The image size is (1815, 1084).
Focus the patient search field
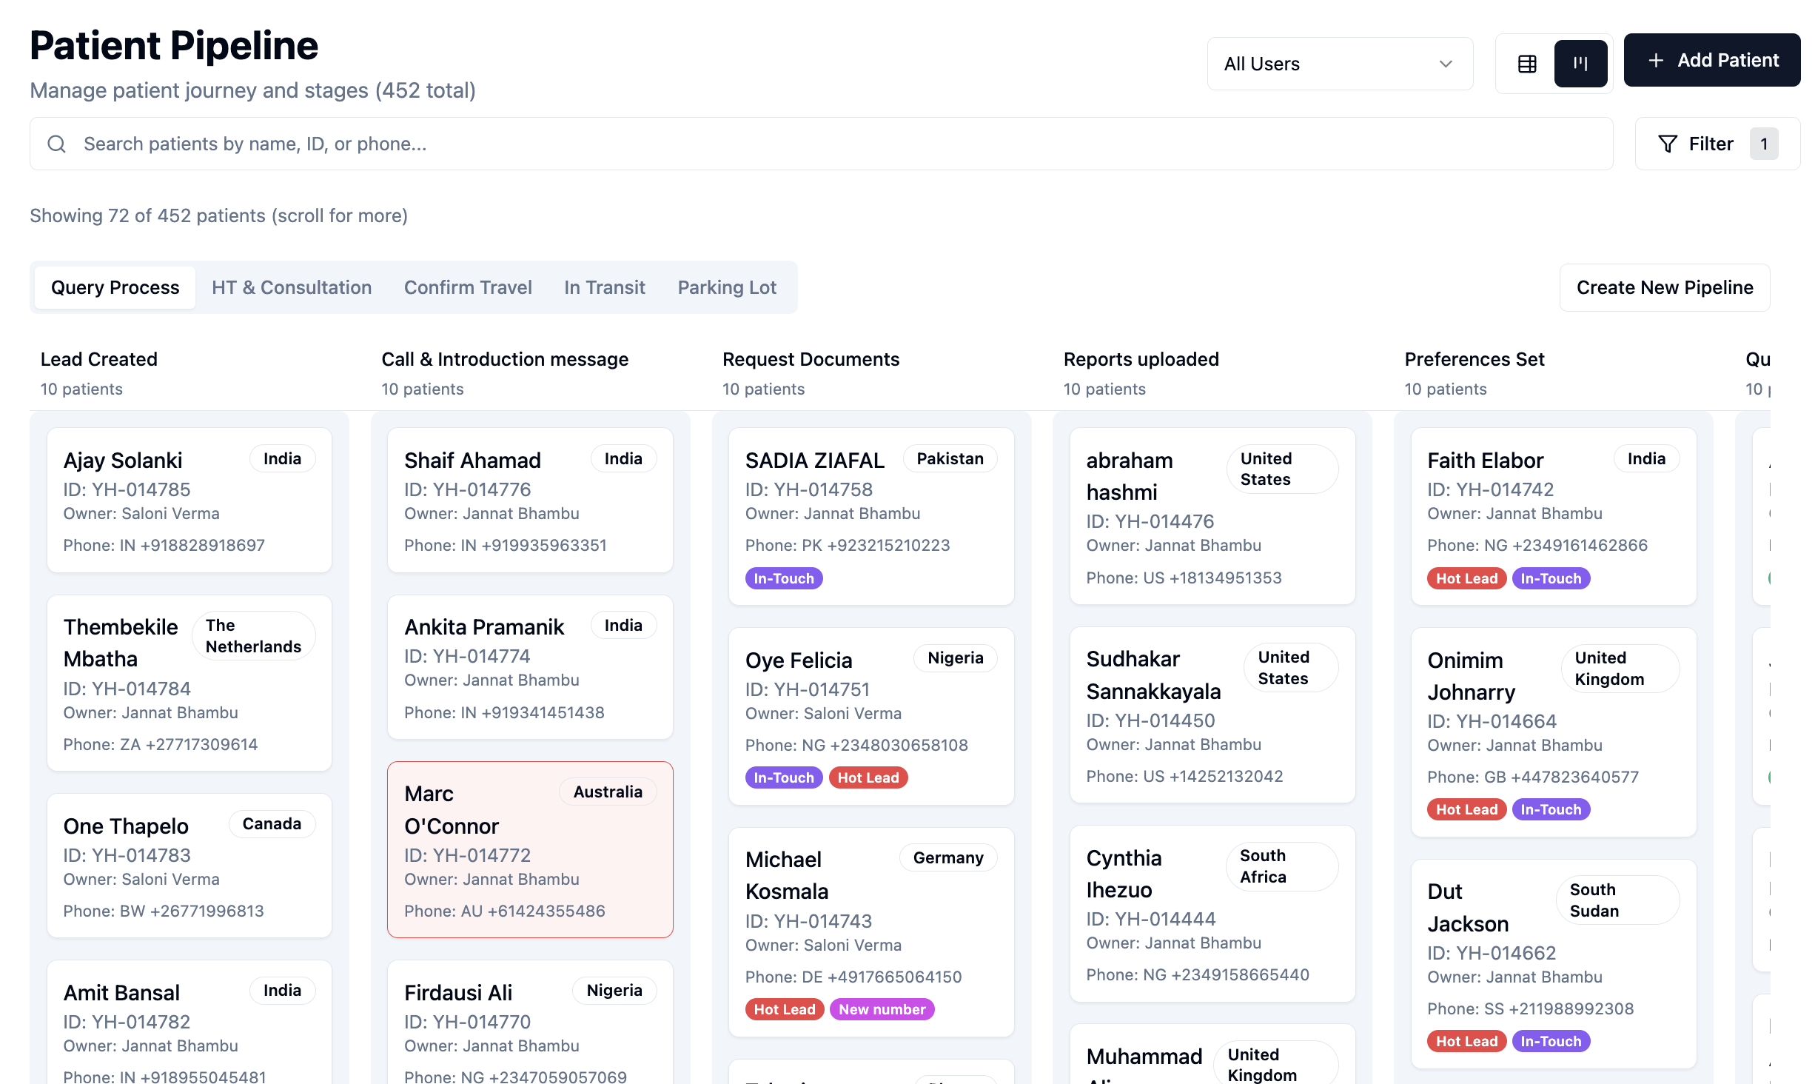click(x=822, y=144)
